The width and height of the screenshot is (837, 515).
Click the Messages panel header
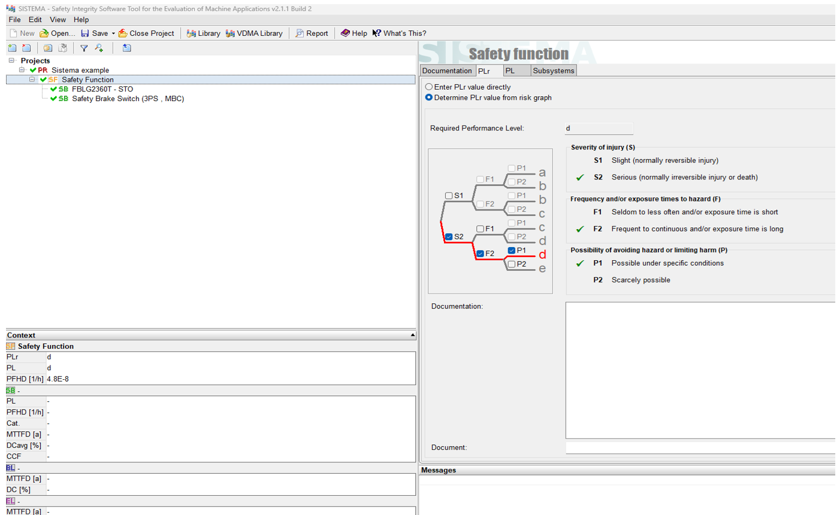(x=627, y=470)
